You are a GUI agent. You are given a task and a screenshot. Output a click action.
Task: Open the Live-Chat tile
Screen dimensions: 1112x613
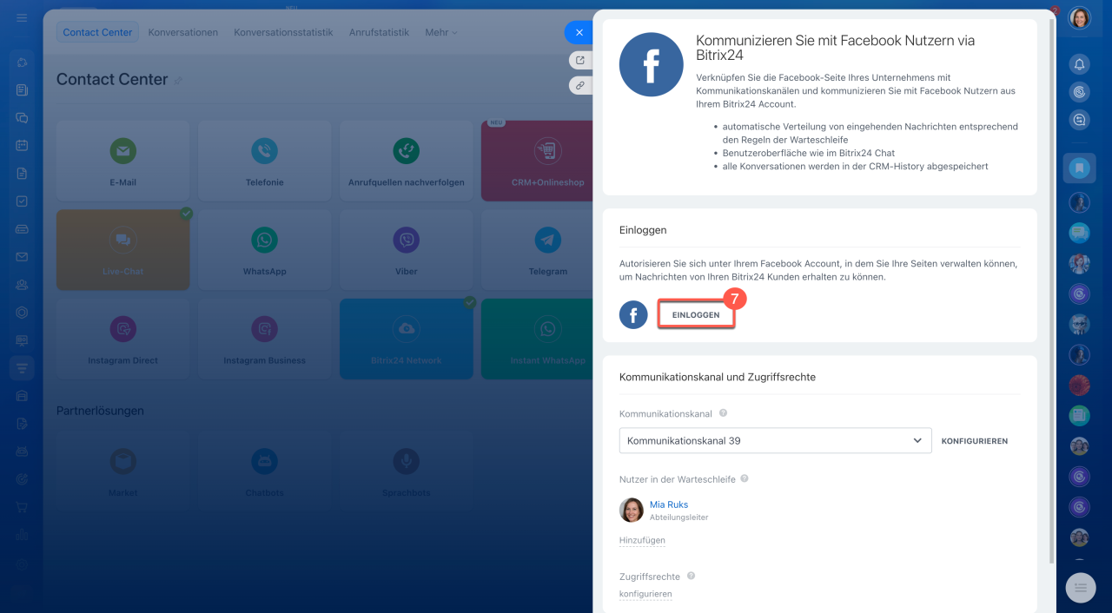click(122, 250)
